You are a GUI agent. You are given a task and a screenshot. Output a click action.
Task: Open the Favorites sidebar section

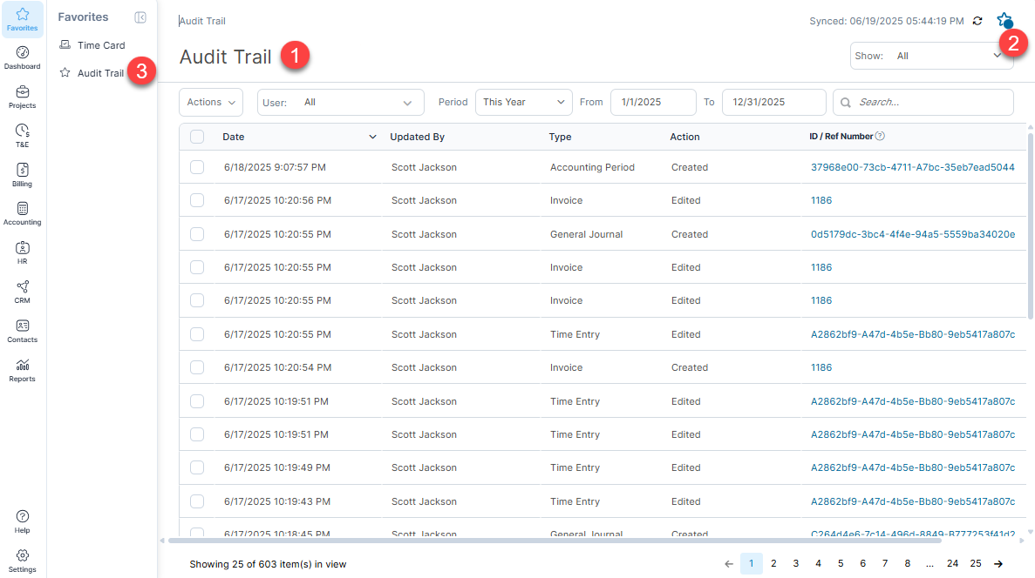click(23, 20)
